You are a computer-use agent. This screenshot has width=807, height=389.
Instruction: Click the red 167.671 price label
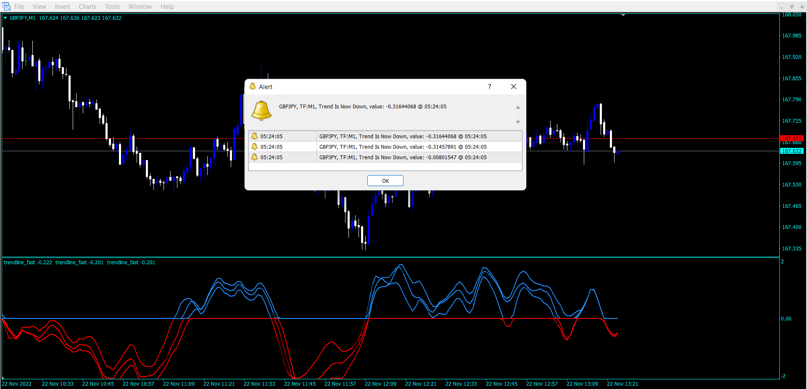(x=791, y=138)
